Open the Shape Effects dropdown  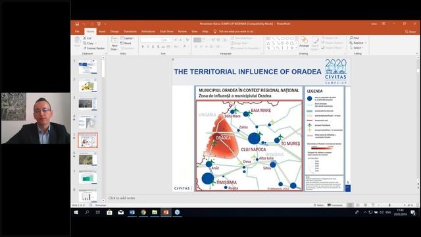point(332,48)
